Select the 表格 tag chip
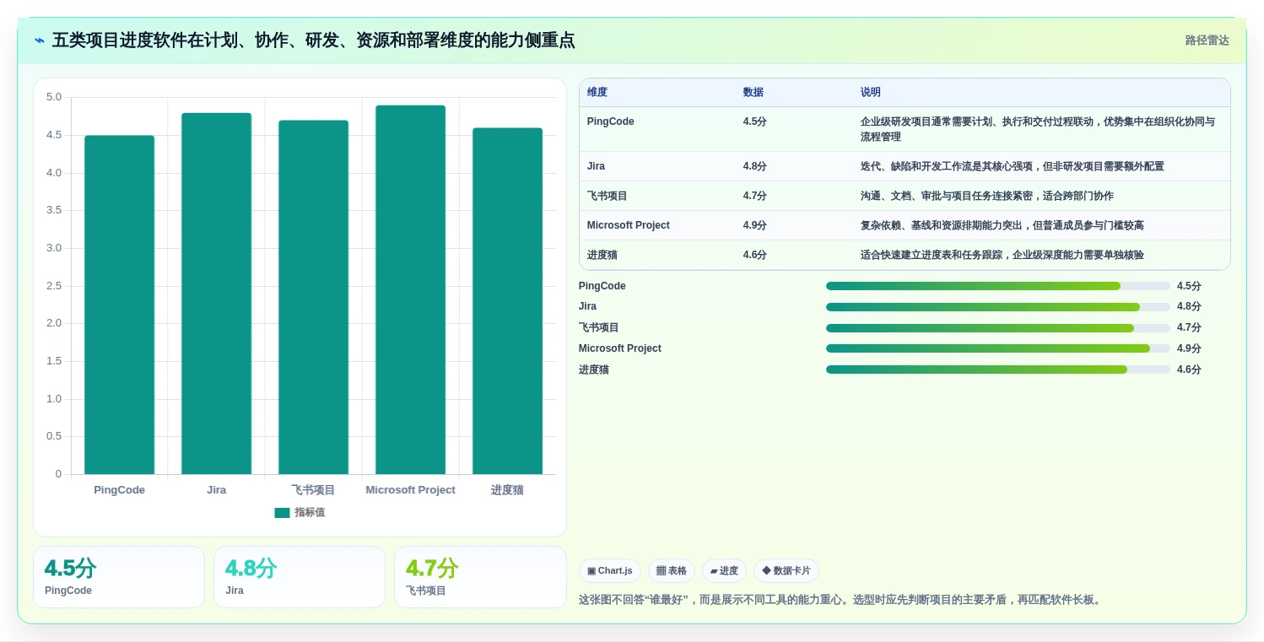 click(x=672, y=571)
